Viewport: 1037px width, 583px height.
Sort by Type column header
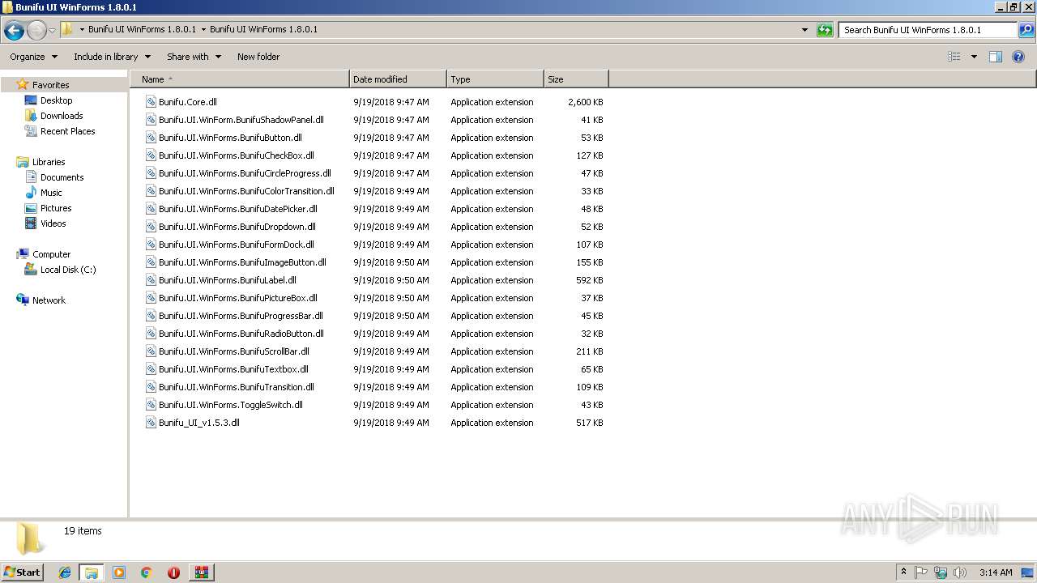[495, 79]
